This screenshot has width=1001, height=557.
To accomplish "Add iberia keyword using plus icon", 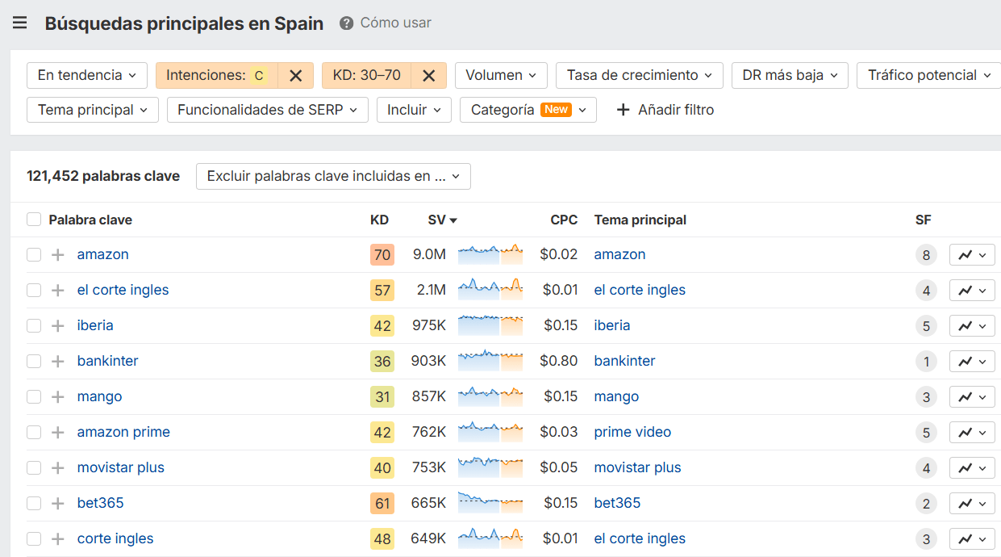I will click(57, 326).
